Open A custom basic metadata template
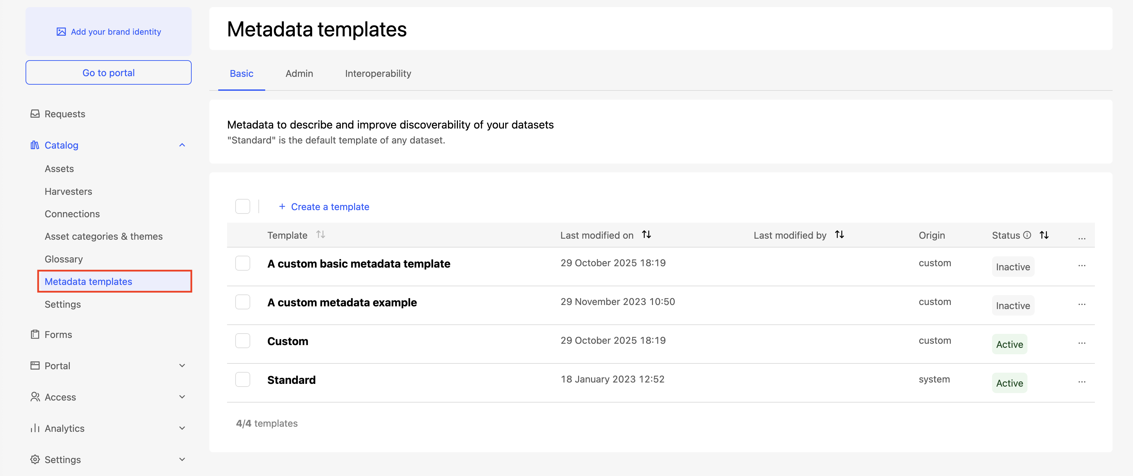 pos(358,263)
